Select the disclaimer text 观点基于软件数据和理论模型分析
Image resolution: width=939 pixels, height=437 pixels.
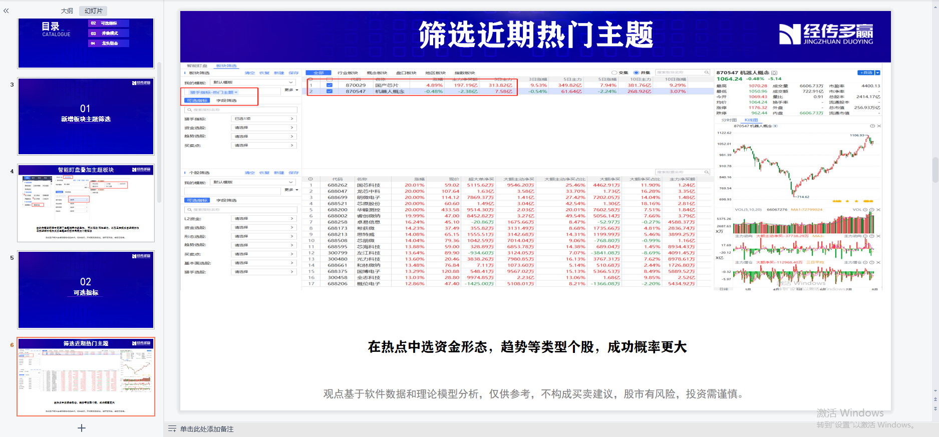(402, 394)
